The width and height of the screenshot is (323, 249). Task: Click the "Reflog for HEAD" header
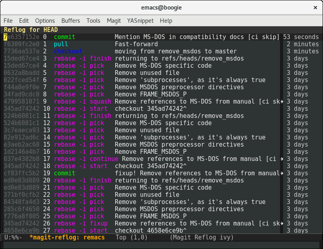click(31, 30)
